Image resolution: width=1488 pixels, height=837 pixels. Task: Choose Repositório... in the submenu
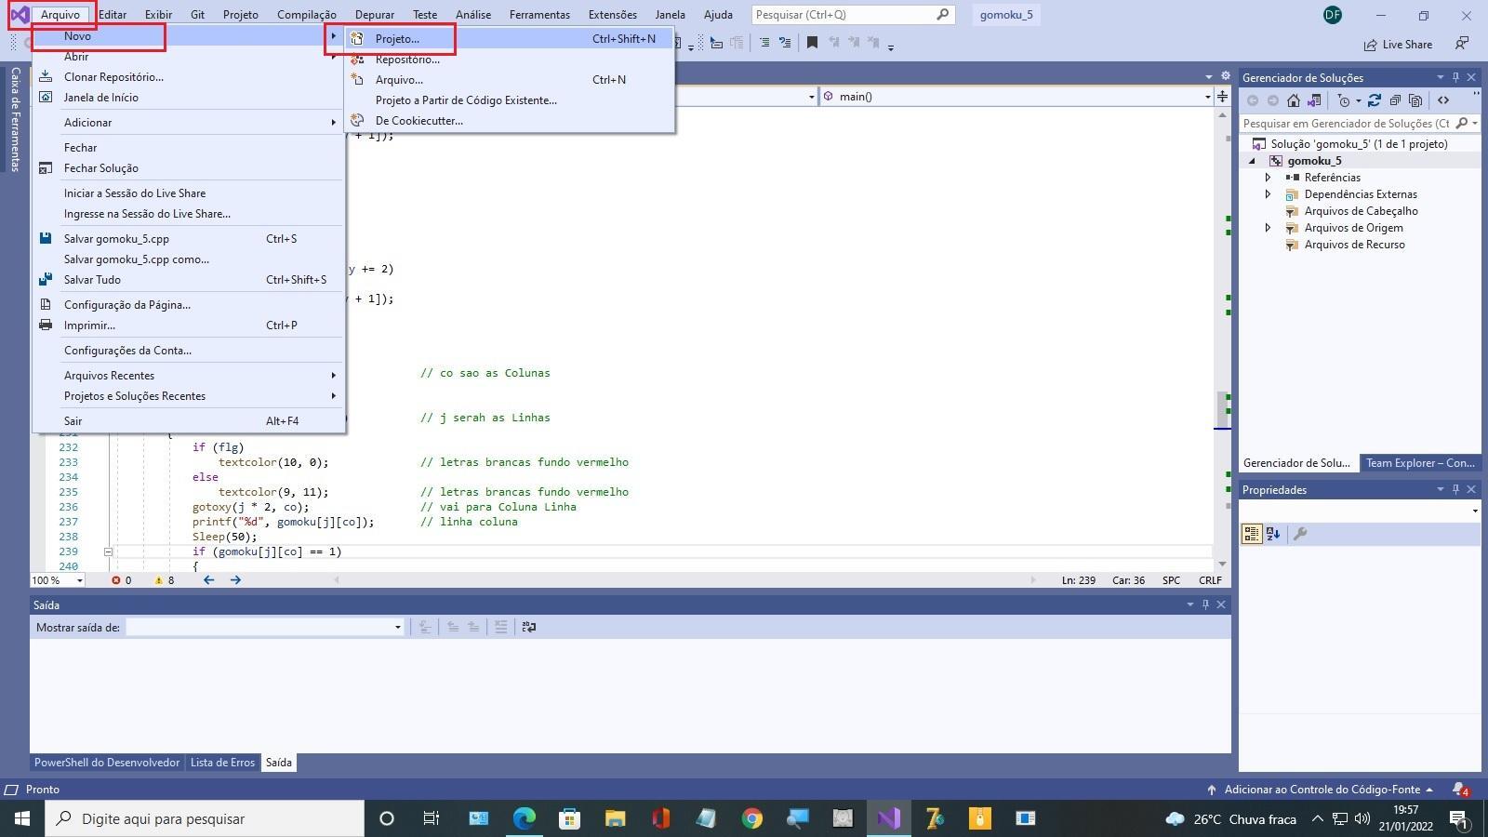[510, 60]
